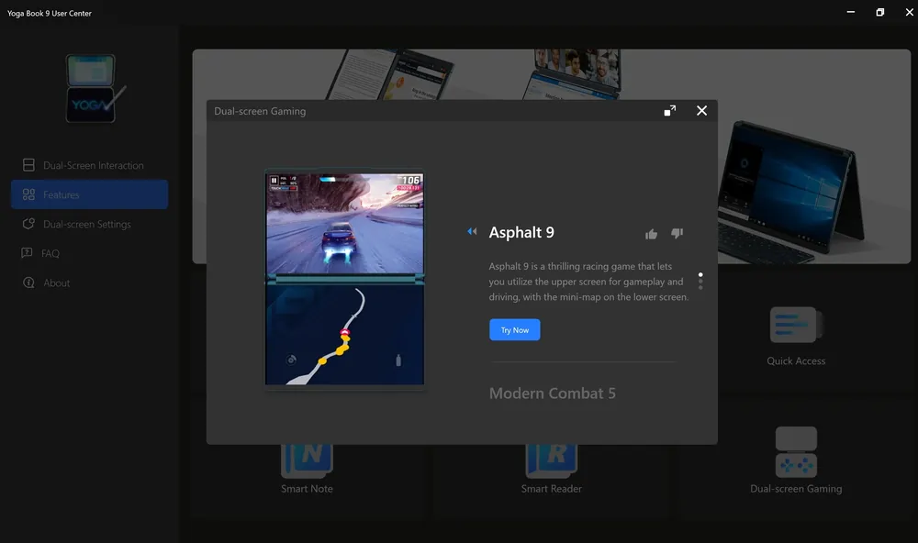
Task: Close the Dual-screen Gaming dialog
Action: click(701, 111)
